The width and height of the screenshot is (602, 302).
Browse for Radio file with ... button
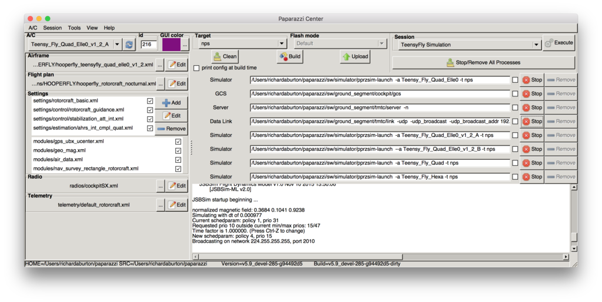(160, 186)
